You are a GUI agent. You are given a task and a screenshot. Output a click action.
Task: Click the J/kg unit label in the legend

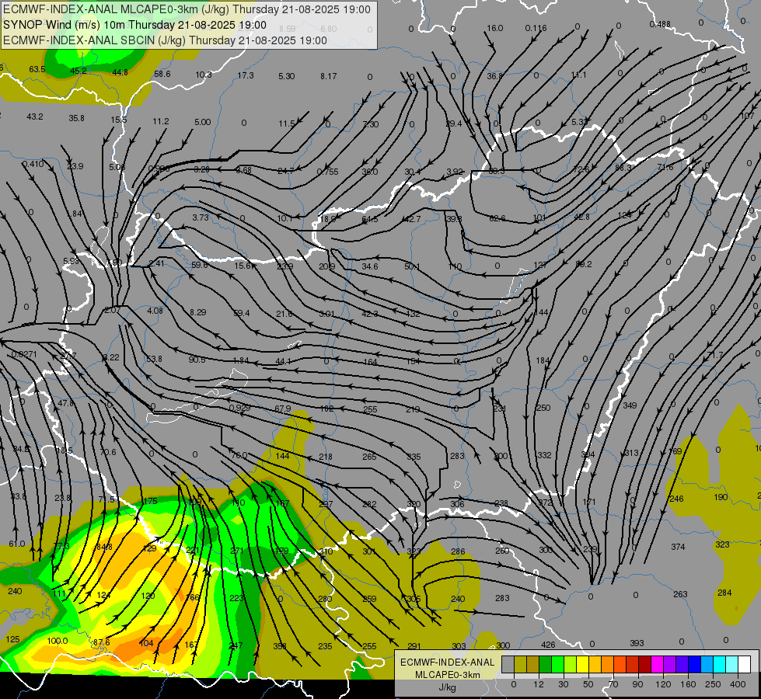pyautogui.click(x=447, y=687)
